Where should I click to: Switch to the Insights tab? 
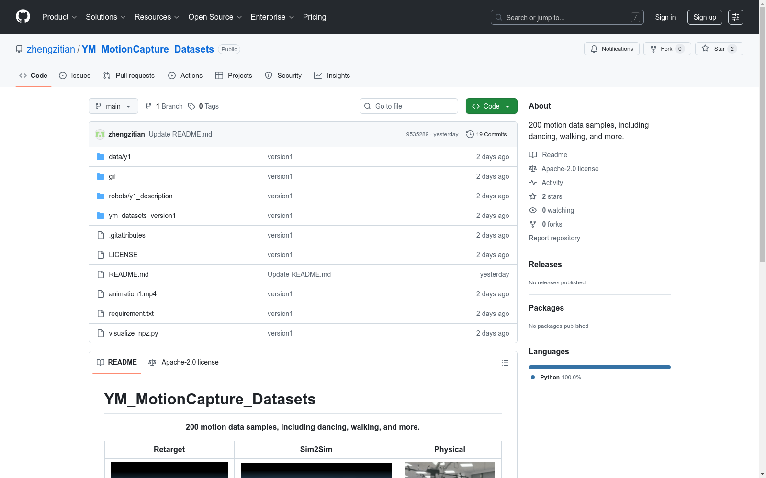click(332, 76)
